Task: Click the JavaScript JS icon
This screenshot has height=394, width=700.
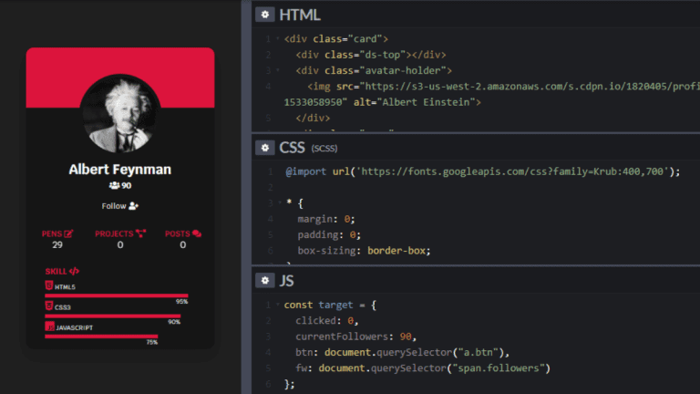Action: pyautogui.click(x=49, y=327)
